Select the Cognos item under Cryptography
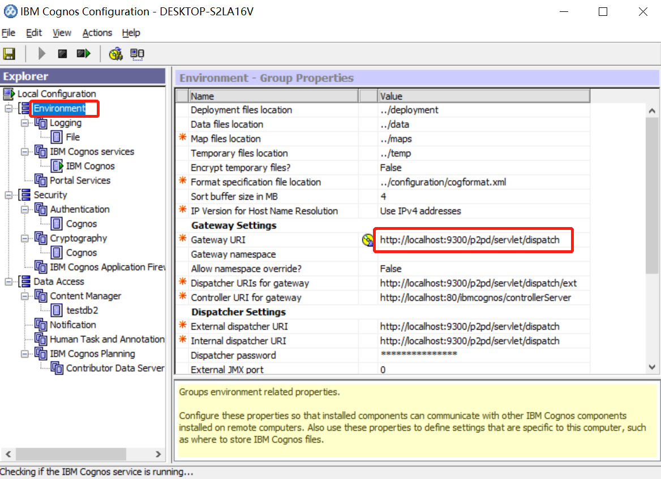 (81, 253)
